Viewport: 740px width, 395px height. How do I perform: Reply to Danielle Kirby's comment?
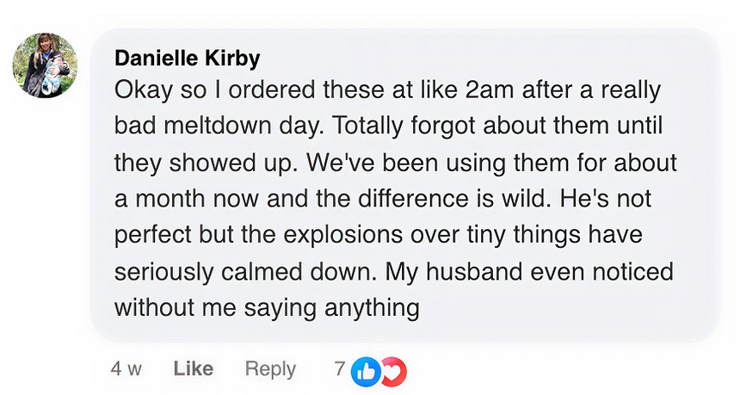[x=270, y=369]
